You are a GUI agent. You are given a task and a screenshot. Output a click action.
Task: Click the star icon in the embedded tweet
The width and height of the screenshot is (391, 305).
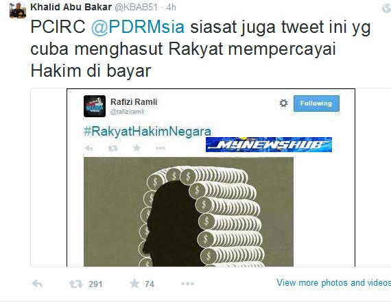coord(137,148)
